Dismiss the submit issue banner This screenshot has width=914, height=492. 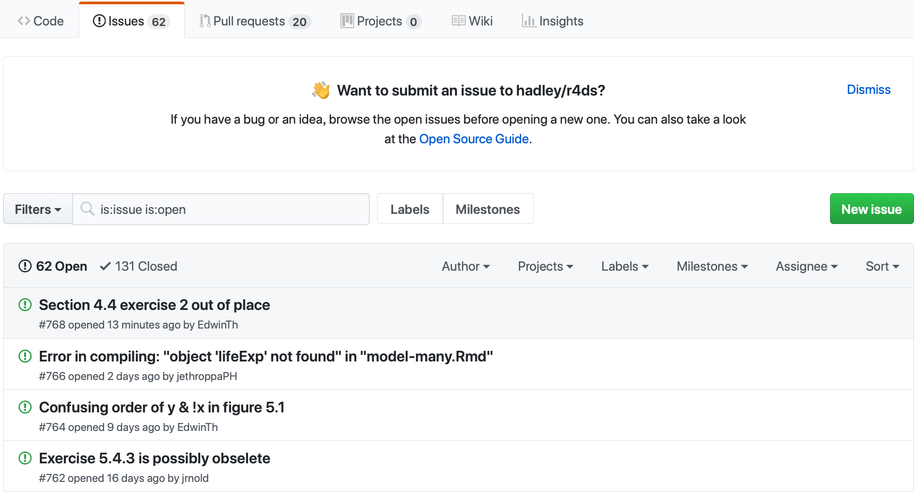click(x=868, y=90)
